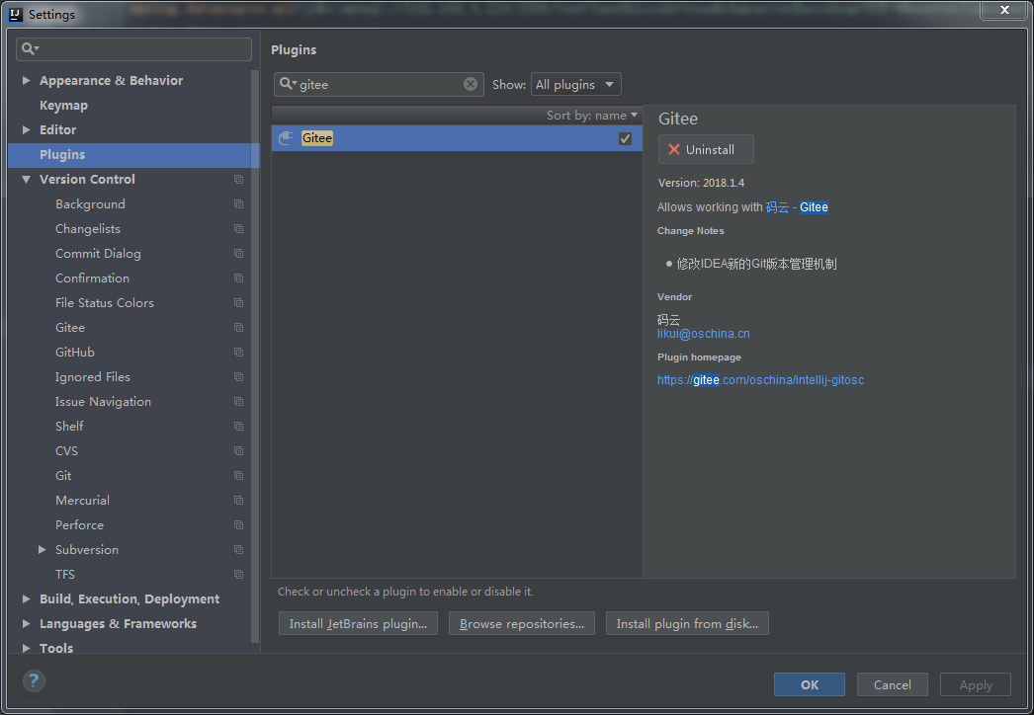The width and height of the screenshot is (1034, 715).
Task: Close the Settings window
Action: tap(1003, 10)
